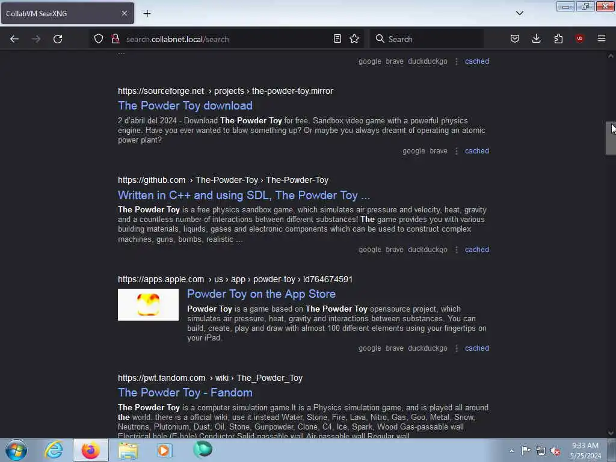Close the CollabVM SearXNG tab

coord(124,13)
